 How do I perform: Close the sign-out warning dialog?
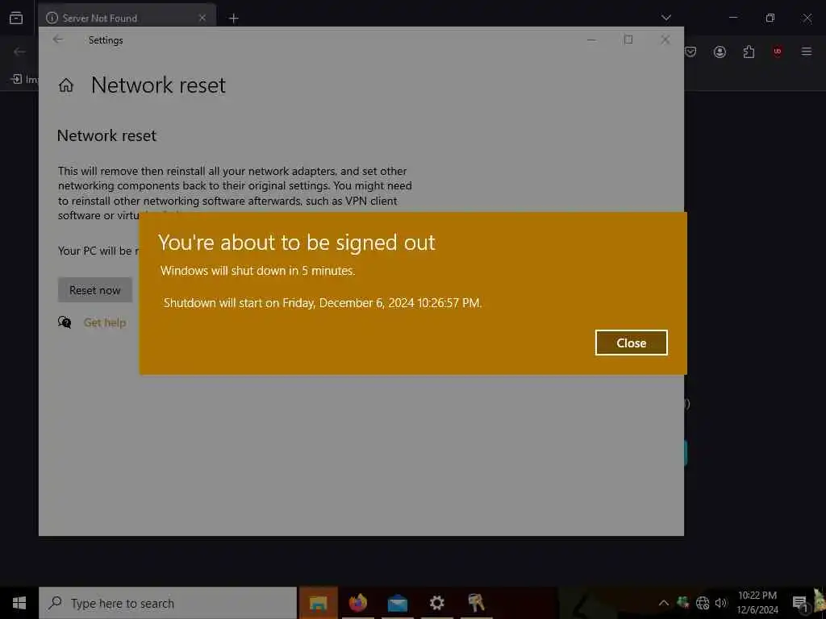pos(631,343)
